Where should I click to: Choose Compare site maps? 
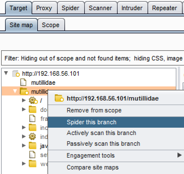pos(116,168)
